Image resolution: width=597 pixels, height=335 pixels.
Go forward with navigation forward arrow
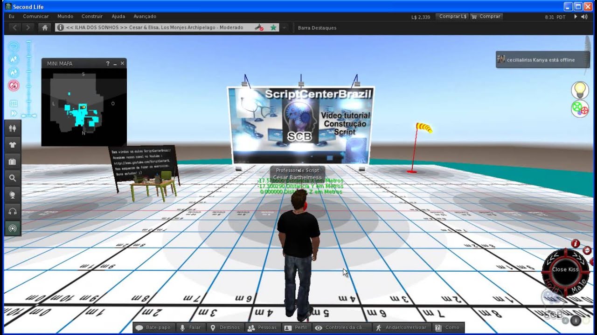coord(28,27)
